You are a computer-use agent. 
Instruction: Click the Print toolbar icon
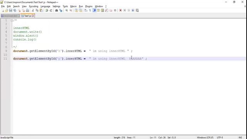coord(27,10)
